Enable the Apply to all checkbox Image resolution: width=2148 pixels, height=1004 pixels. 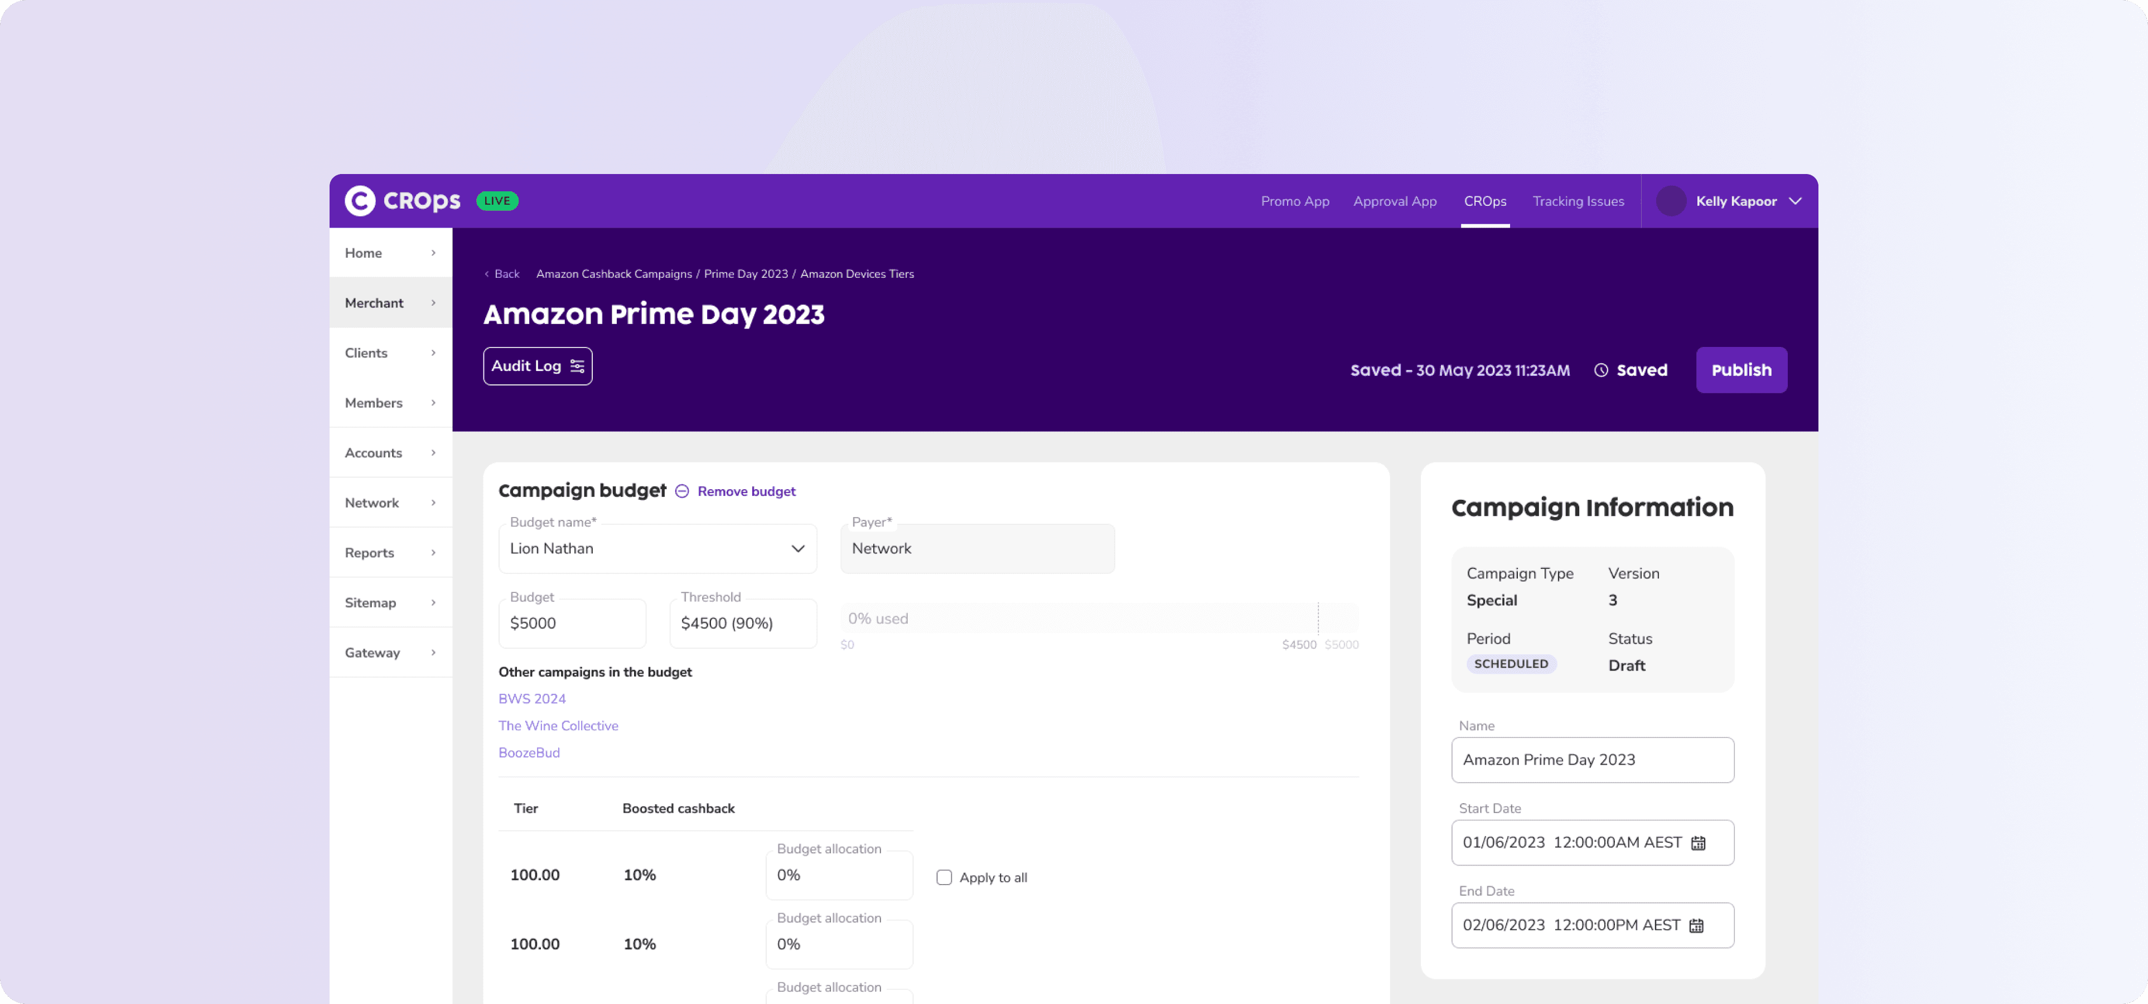click(x=944, y=877)
